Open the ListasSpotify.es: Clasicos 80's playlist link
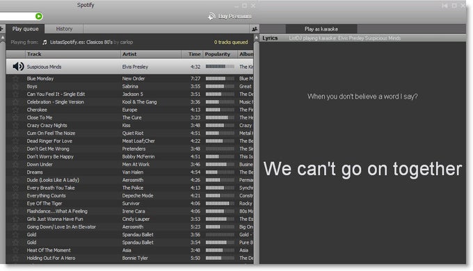Viewport: 473px width, 271px height. (x=81, y=42)
